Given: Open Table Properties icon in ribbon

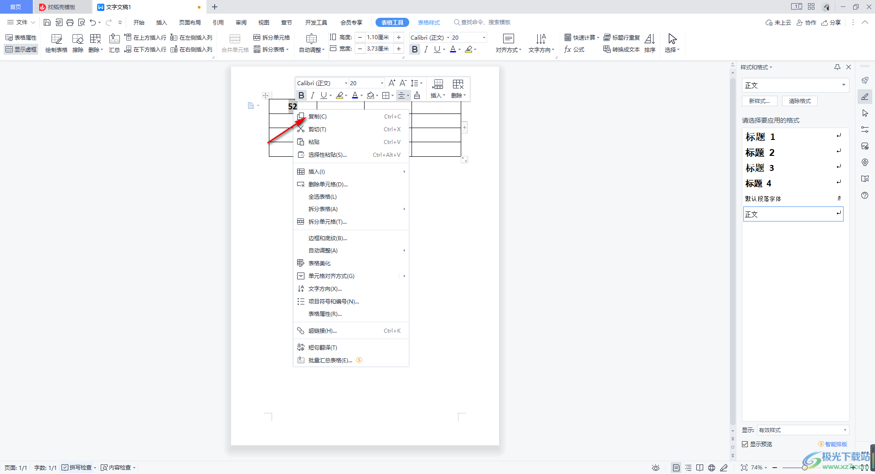Looking at the screenshot, I should [x=21, y=37].
